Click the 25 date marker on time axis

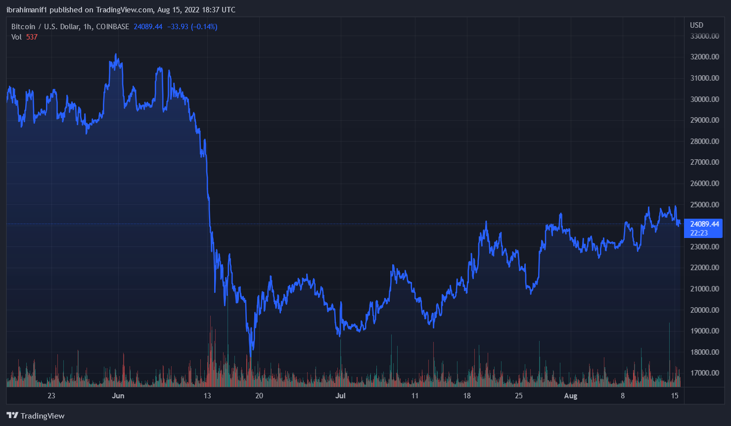(518, 396)
